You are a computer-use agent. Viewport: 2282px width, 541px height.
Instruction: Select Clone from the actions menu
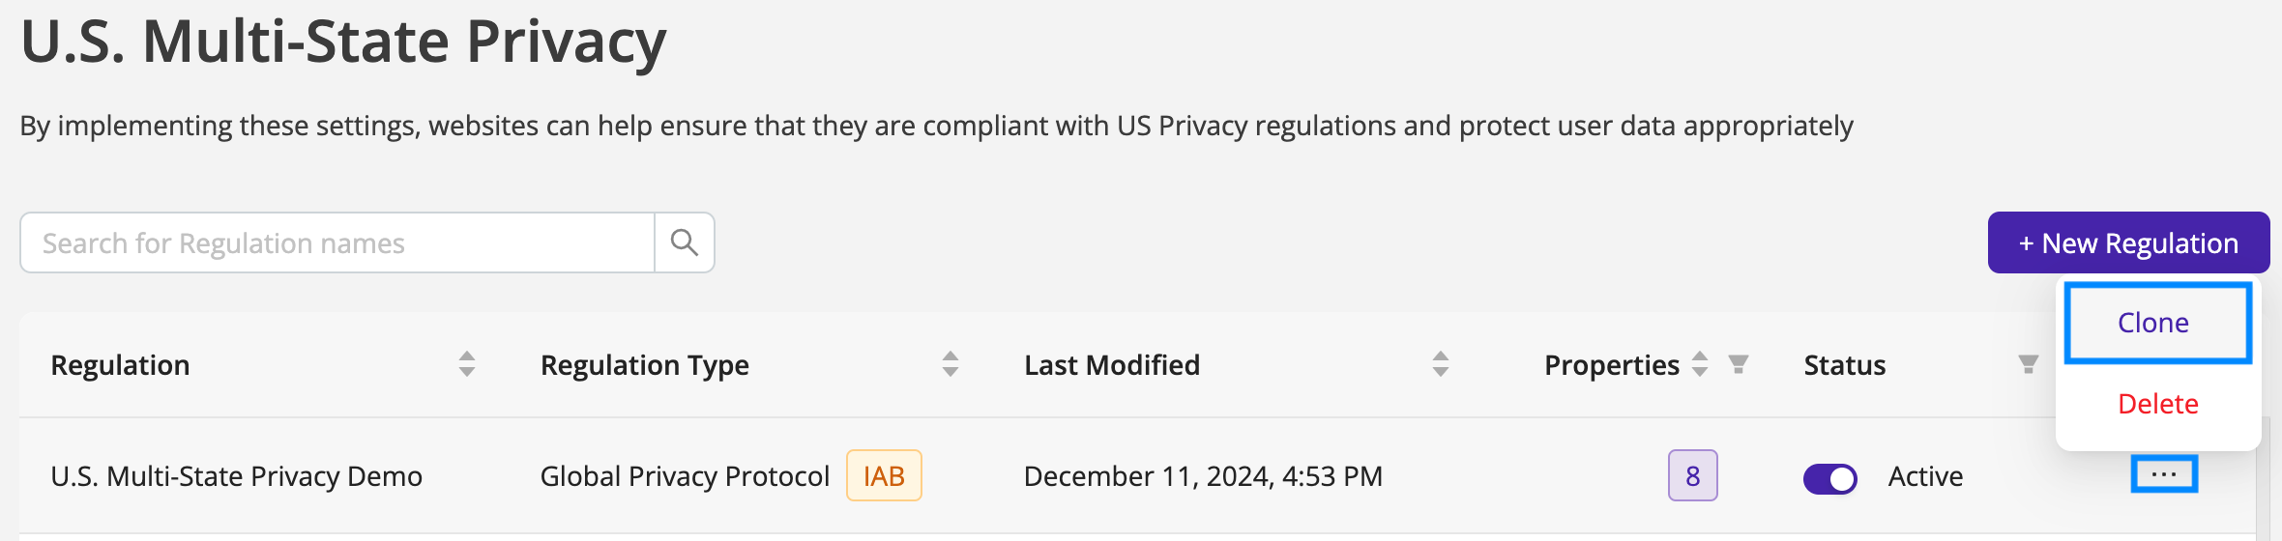2157,323
